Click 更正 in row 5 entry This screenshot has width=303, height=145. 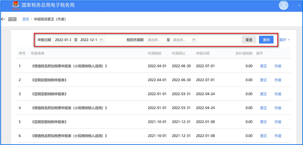pyautogui.click(x=263, y=122)
